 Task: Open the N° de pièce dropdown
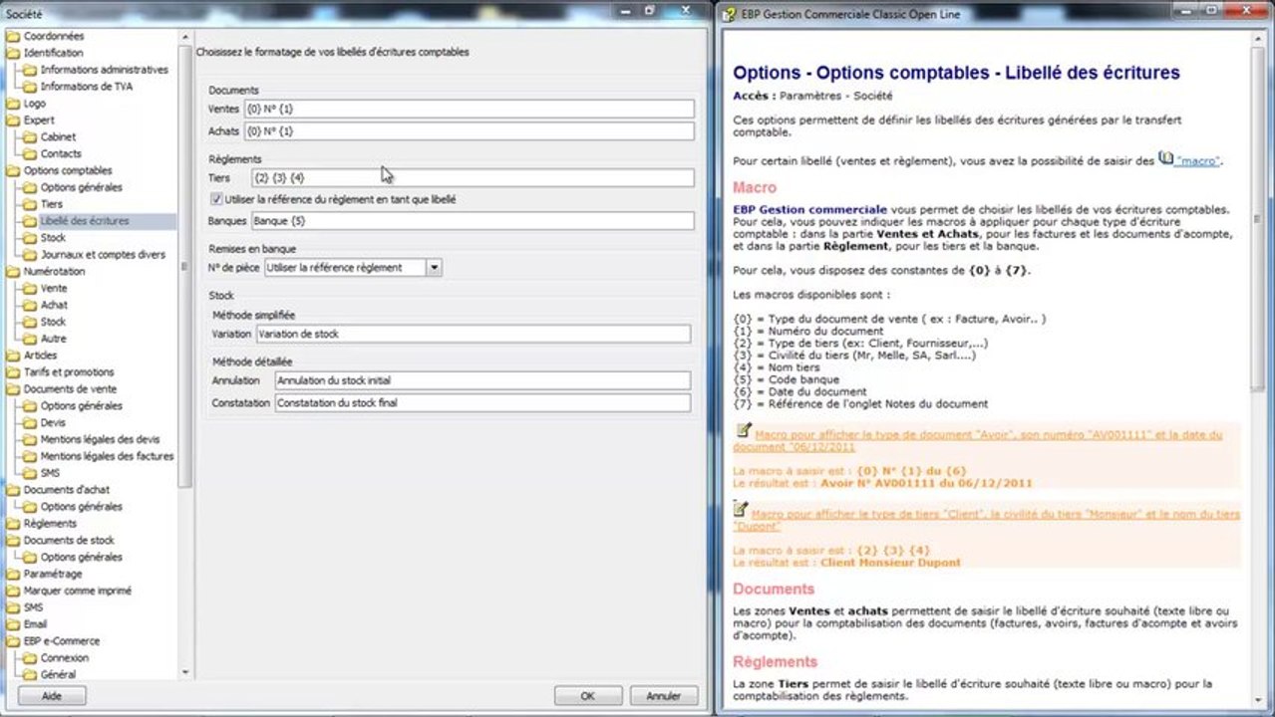coord(434,268)
